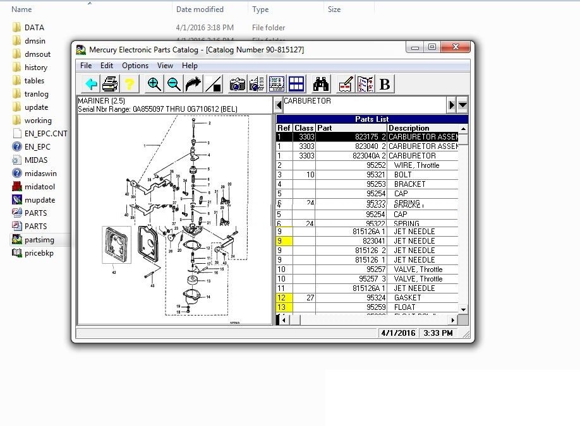Sort Explorer by Name column
Image resolution: width=580 pixels, height=426 pixels.
[x=21, y=9]
